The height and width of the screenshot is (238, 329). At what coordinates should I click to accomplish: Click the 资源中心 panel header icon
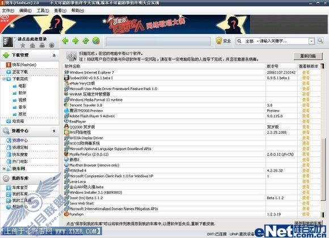[x=6, y=131]
